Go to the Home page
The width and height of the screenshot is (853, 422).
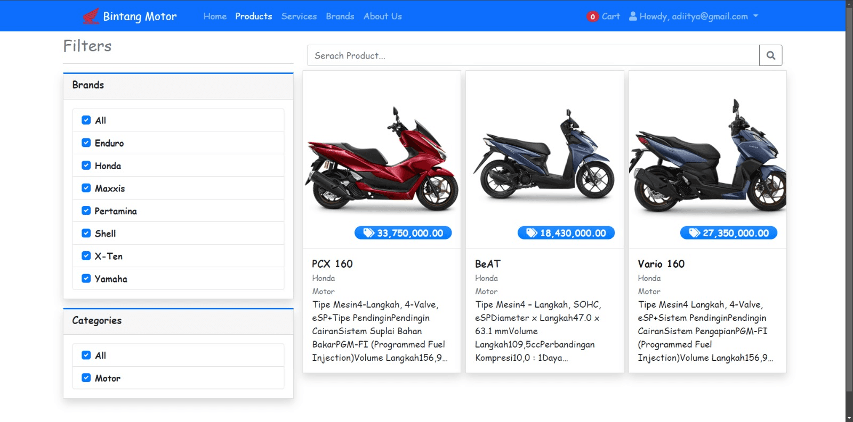[x=215, y=16]
